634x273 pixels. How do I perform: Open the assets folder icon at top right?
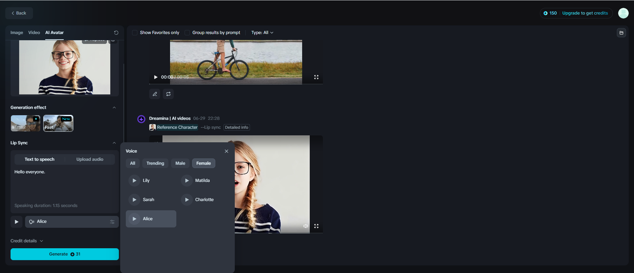(x=621, y=33)
